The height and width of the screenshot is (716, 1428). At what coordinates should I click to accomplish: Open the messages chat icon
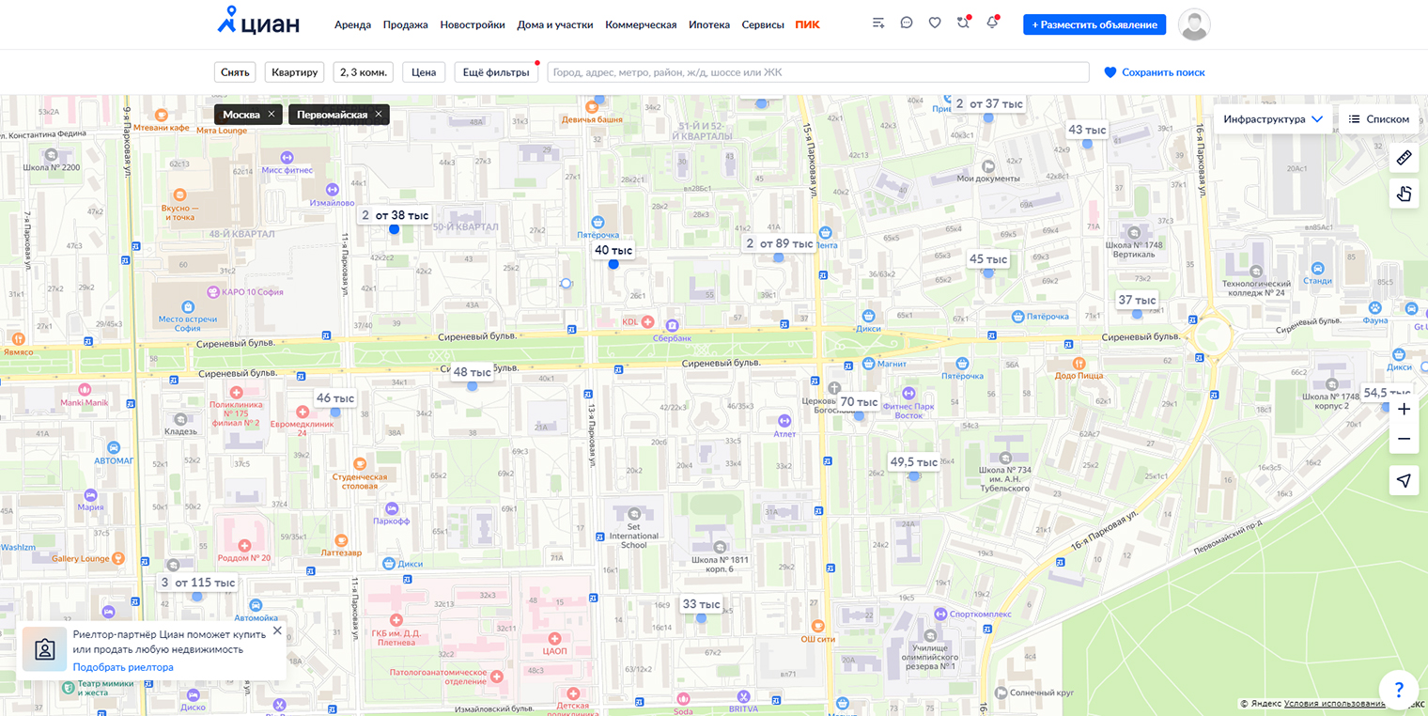click(907, 23)
